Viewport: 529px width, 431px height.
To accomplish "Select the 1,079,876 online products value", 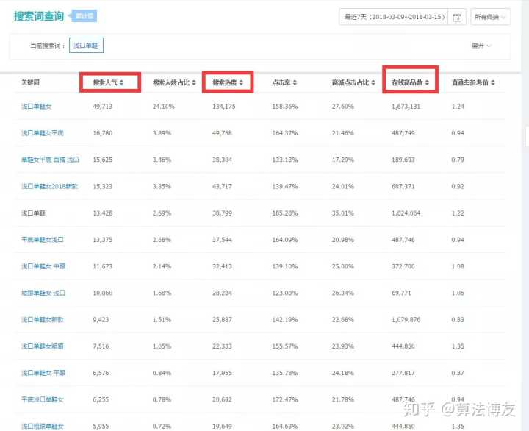I will pyautogui.click(x=406, y=320).
